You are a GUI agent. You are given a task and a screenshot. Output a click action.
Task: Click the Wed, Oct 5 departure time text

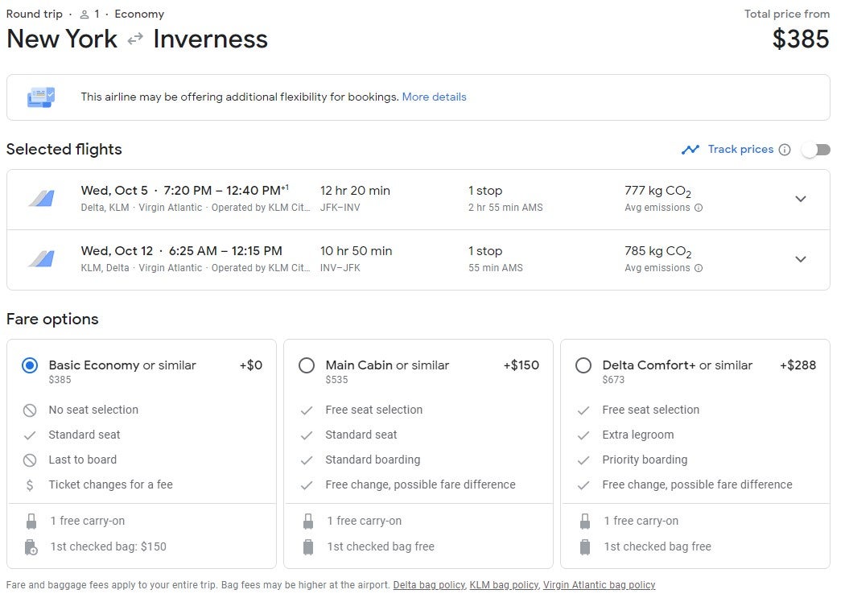click(185, 191)
